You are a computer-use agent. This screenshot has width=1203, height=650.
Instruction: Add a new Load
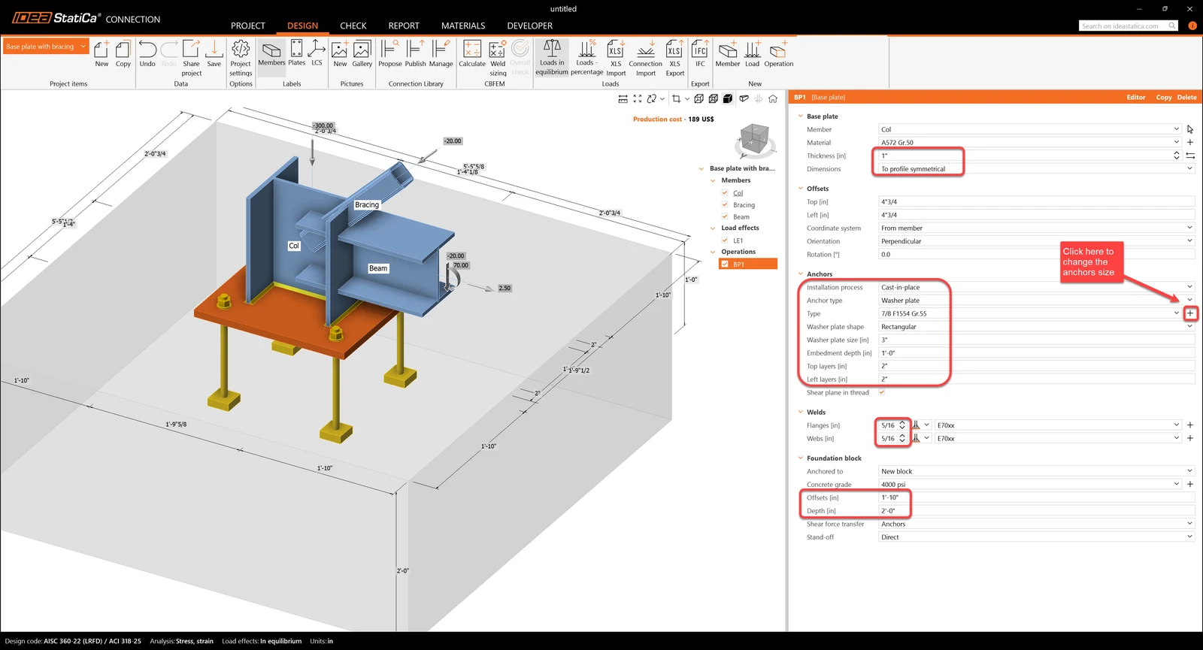752,54
